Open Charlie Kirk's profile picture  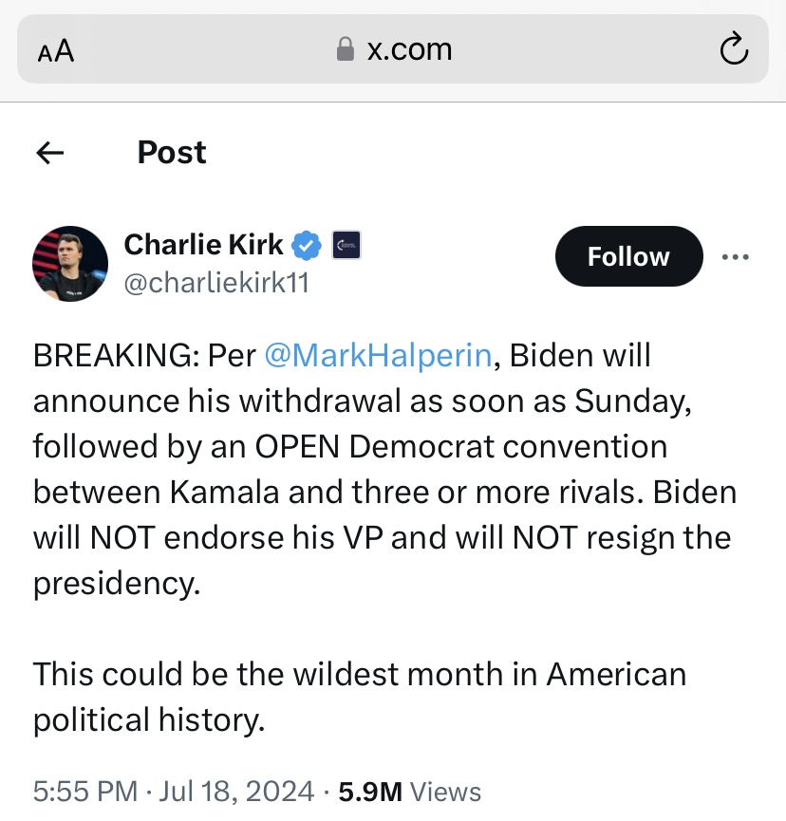click(x=70, y=263)
